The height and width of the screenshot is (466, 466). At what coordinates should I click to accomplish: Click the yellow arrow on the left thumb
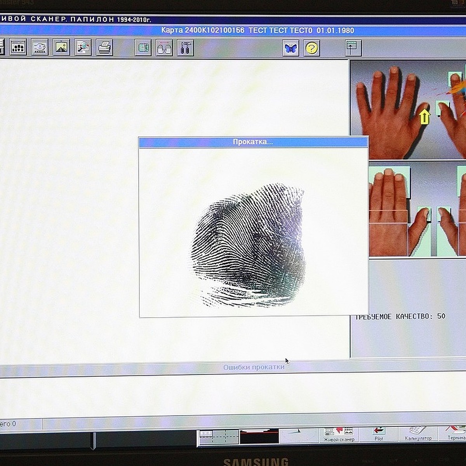(425, 116)
